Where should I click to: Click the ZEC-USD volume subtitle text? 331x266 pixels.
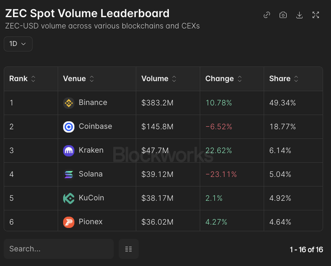[x=102, y=26]
